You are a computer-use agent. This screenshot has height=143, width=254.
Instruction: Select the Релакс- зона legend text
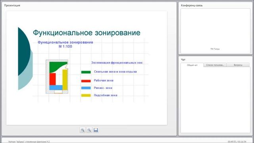(x=103, y=88)
